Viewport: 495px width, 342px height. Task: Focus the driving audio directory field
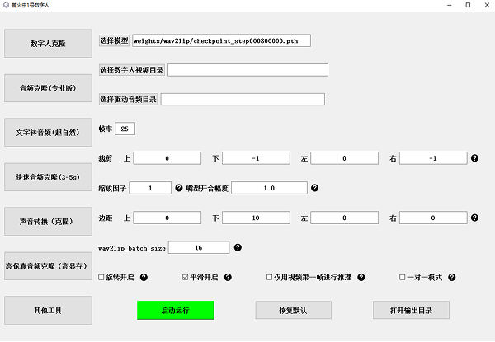click(x=243, y=99)
